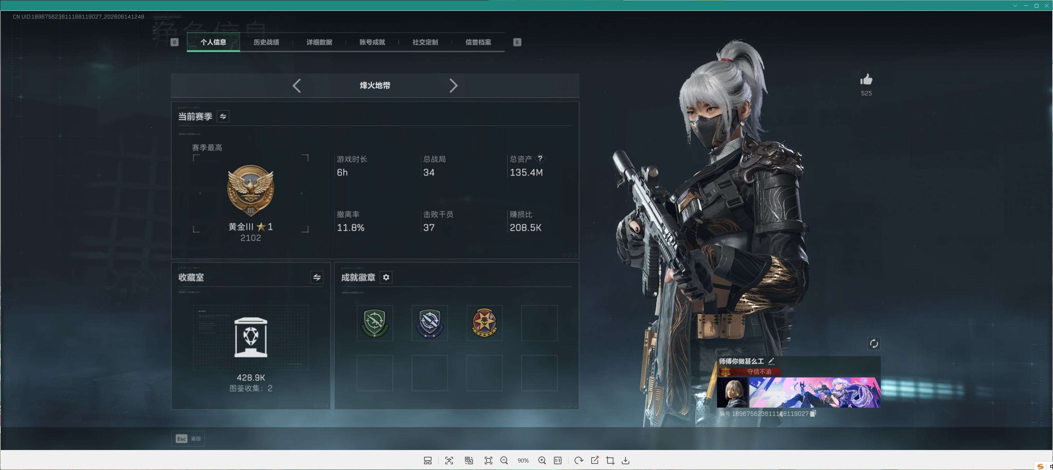Switch to the 历史战绩 tab
This screenshot has height=470, width=1053.
[266, 42]
